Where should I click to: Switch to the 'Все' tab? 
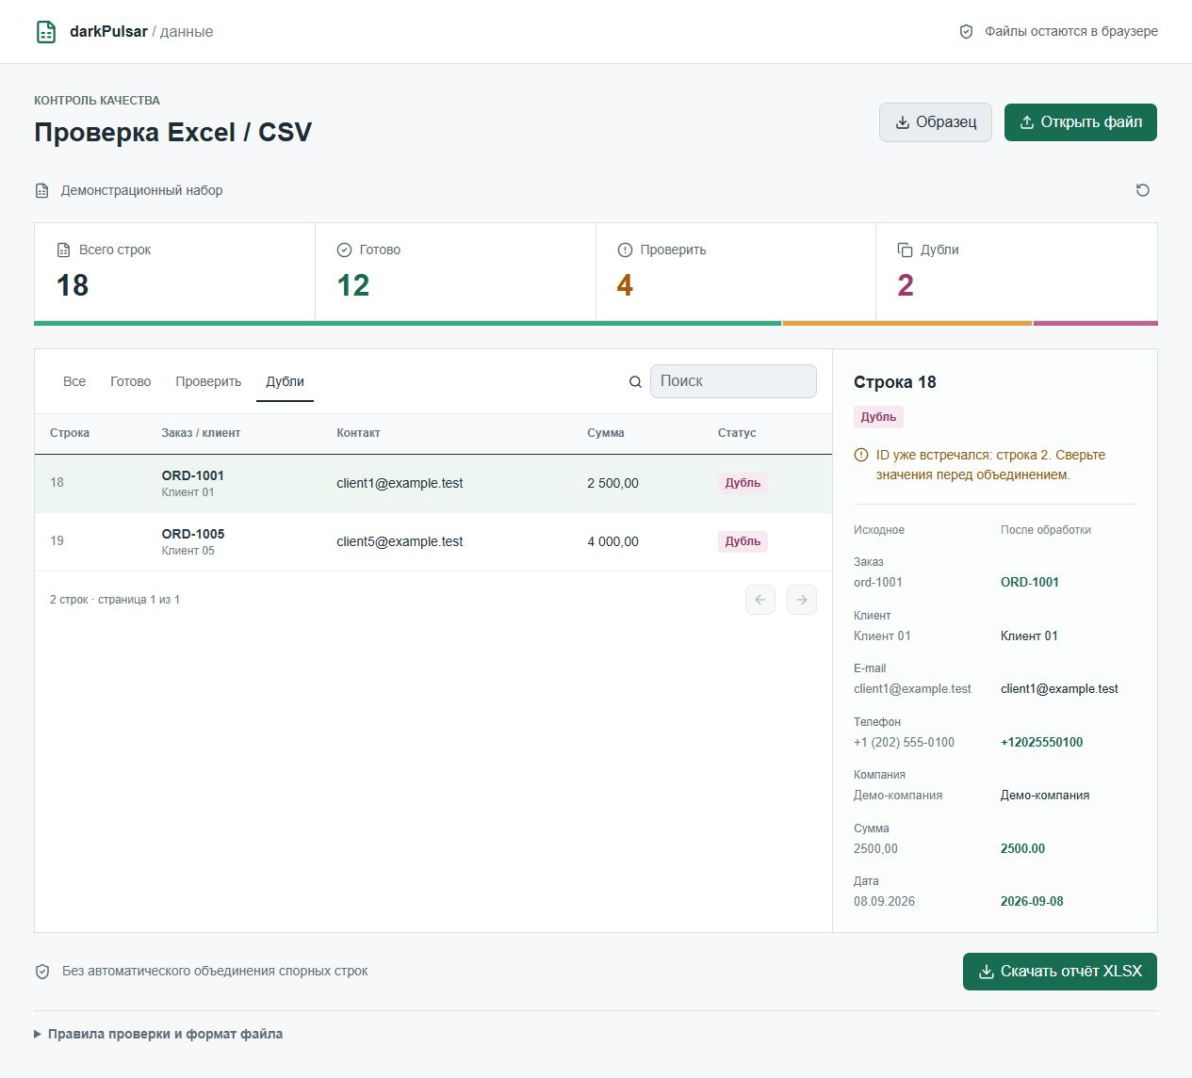74,381
